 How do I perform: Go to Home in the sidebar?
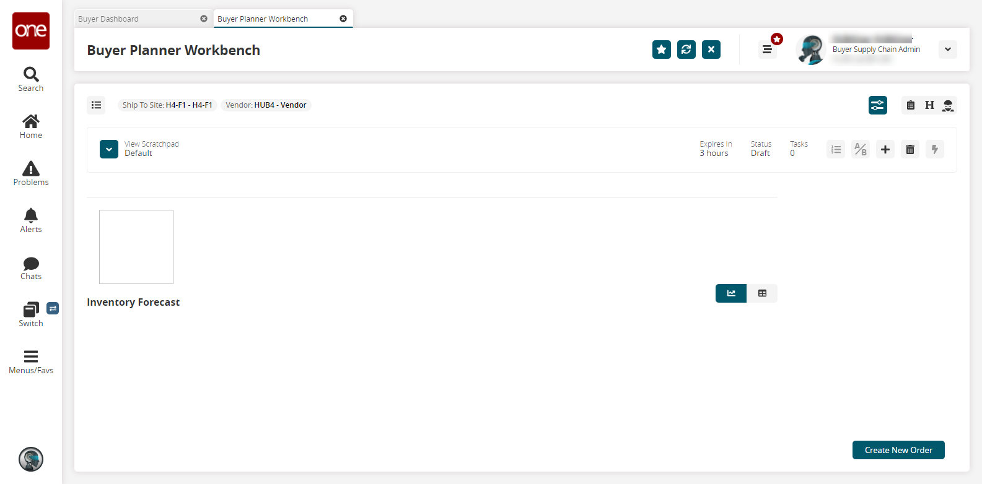click(x=31, y=127)
